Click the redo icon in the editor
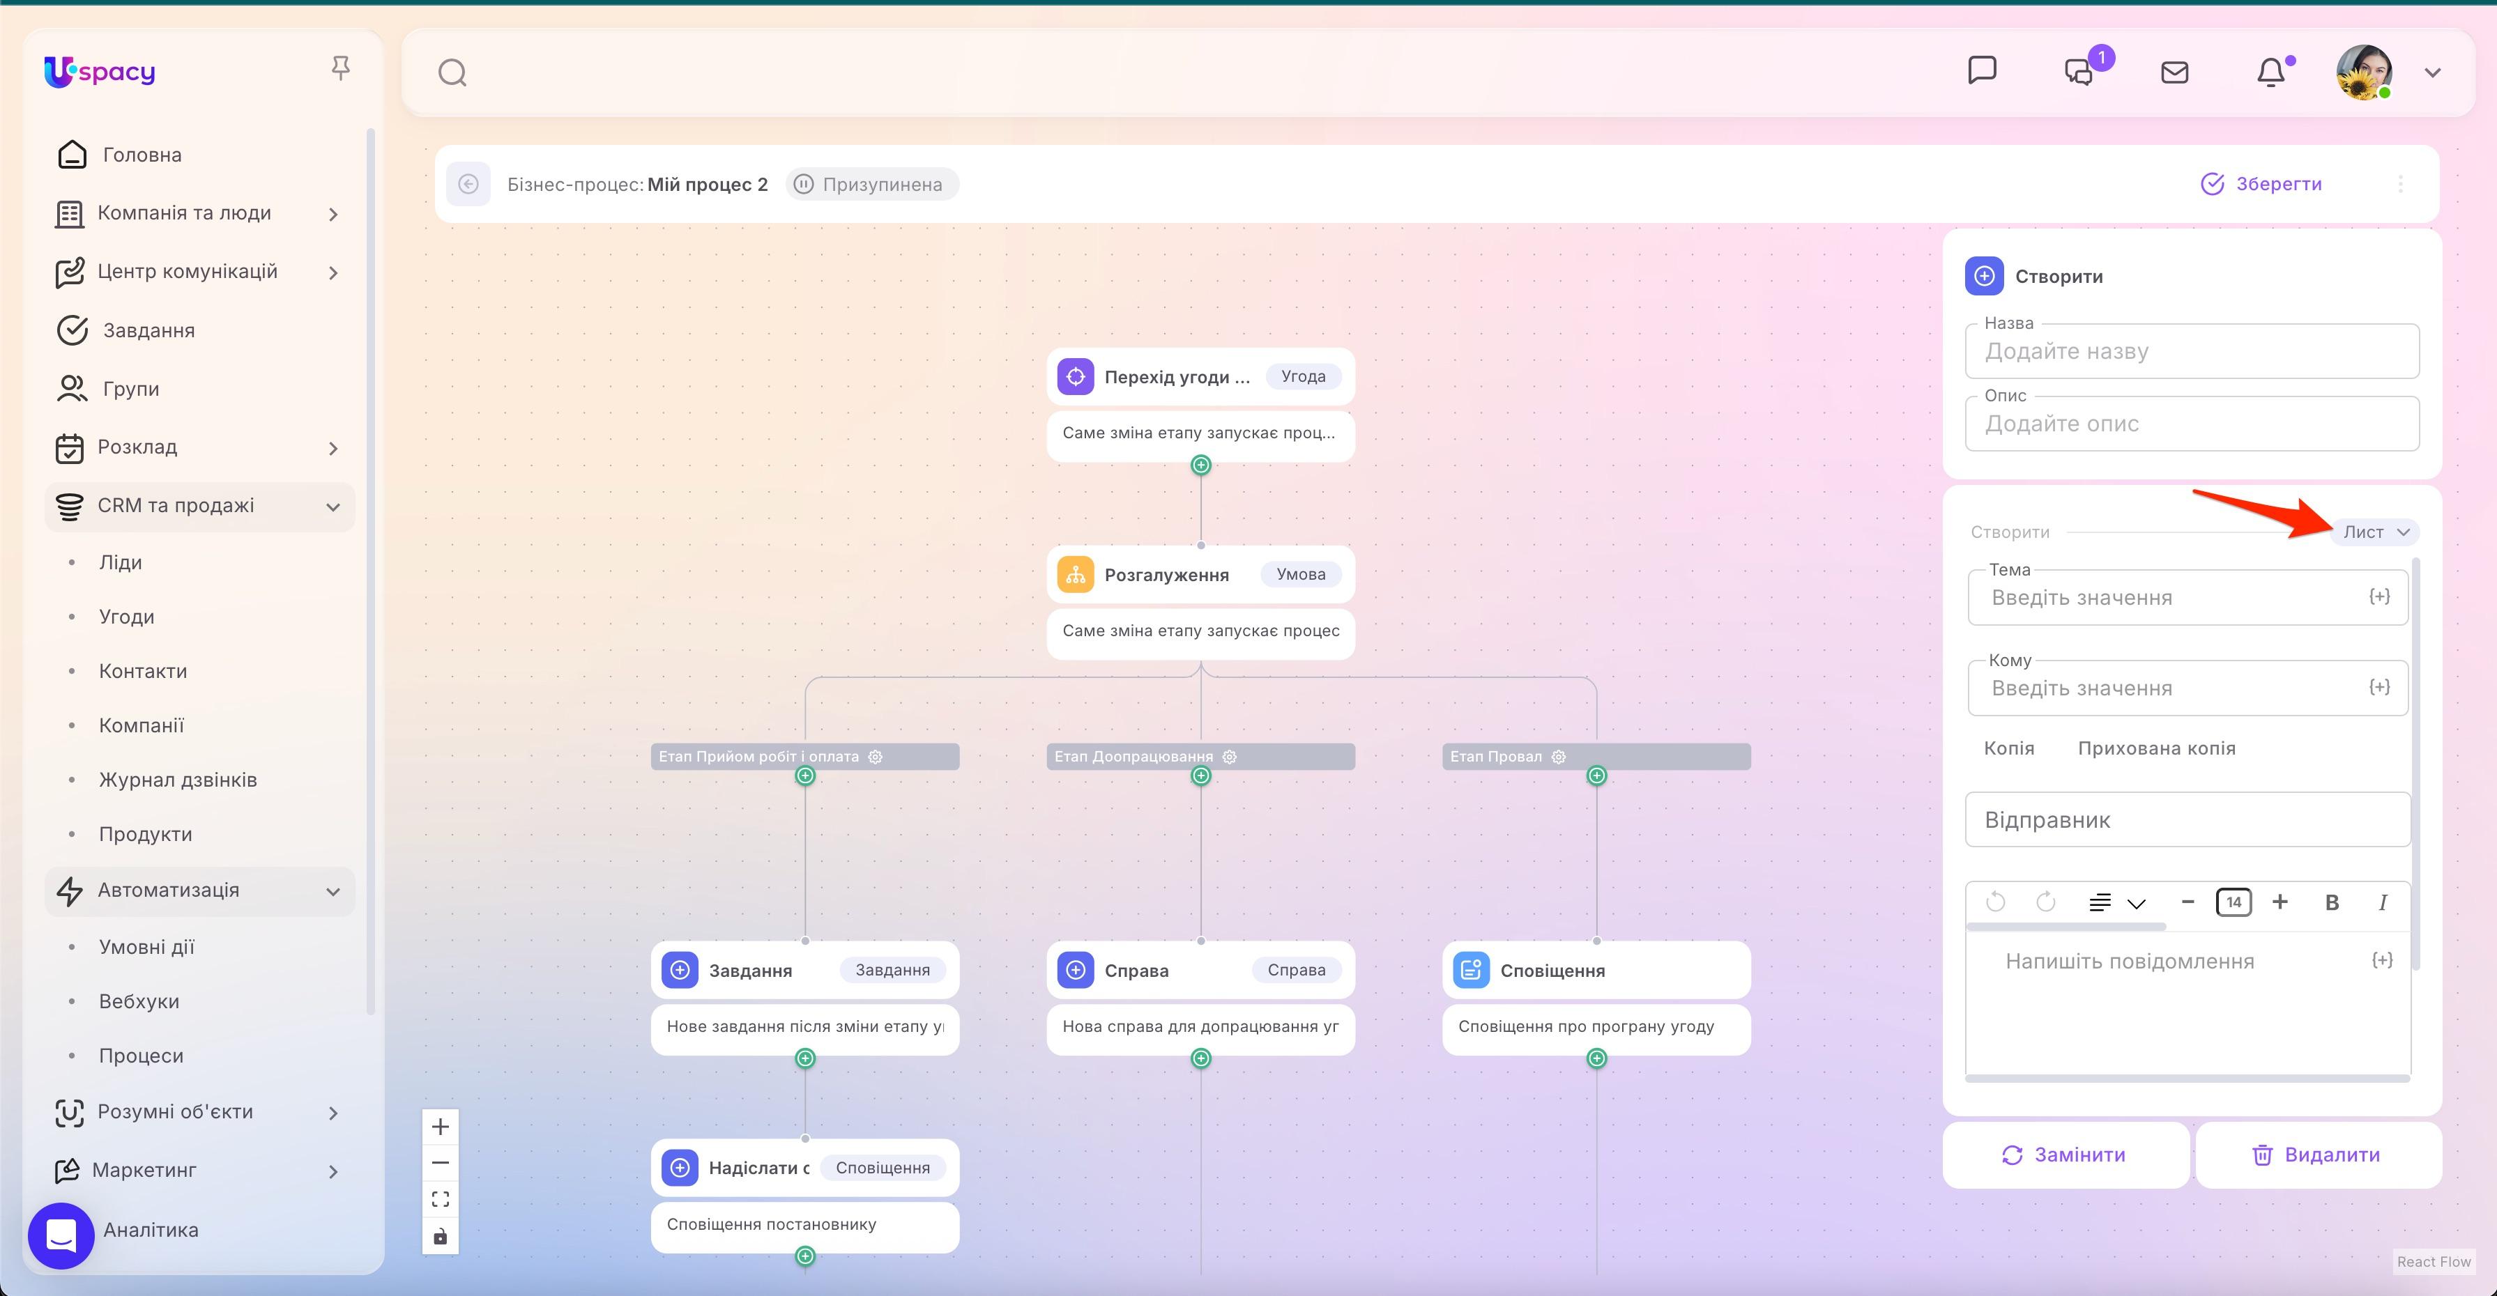 pos(2047,902)
